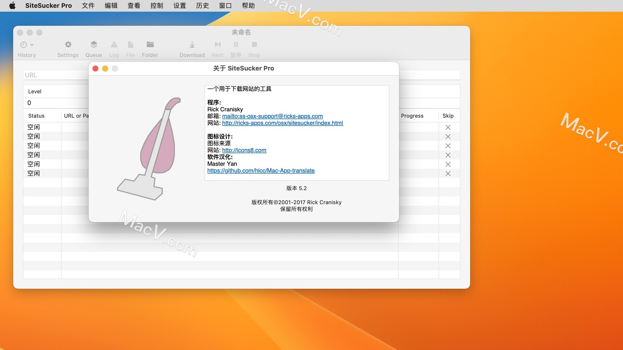The width and height of the screenshot is (623, 350).
Task: Open the Queue layers icon
Action: coord(94,44)
